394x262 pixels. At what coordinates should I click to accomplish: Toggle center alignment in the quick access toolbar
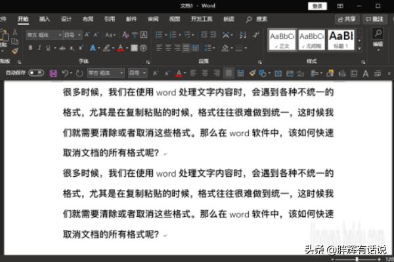pos(205,73)
